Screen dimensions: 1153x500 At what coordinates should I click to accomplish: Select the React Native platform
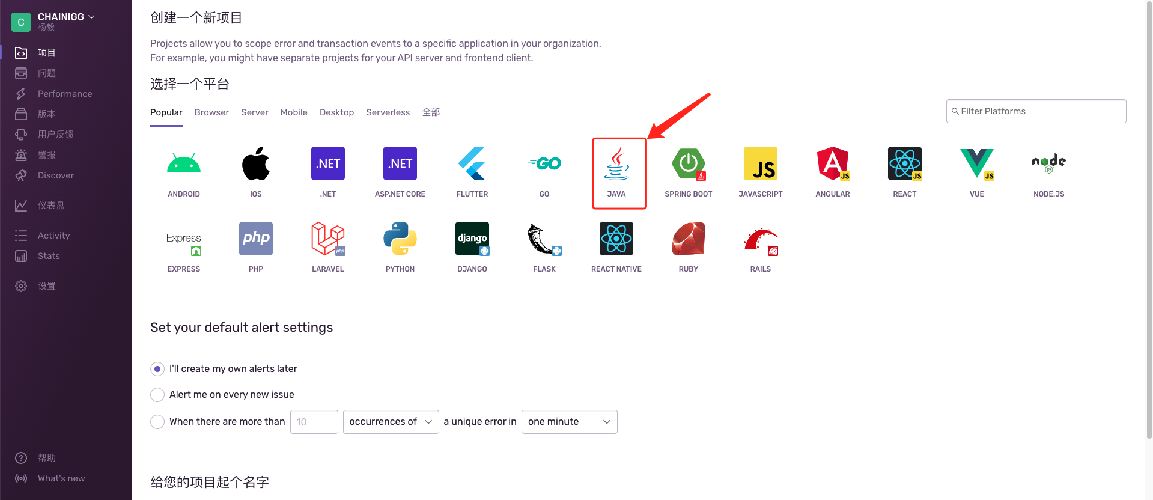tap(616, 239)
